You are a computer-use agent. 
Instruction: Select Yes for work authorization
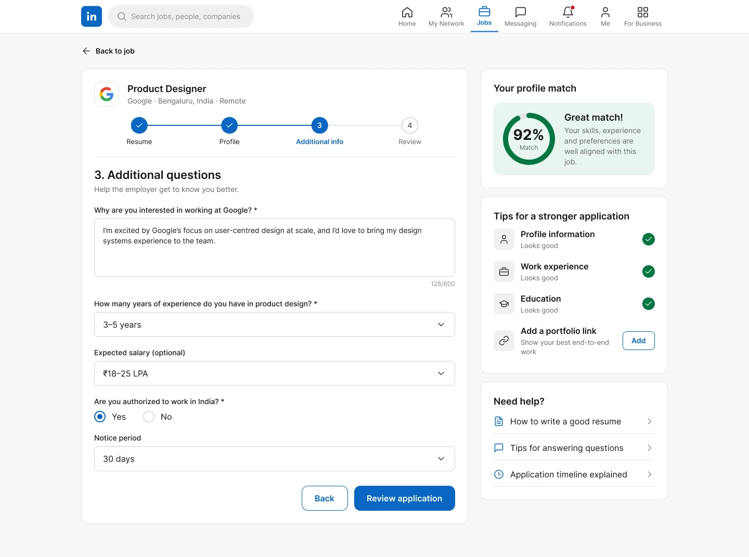pos(100,417)
